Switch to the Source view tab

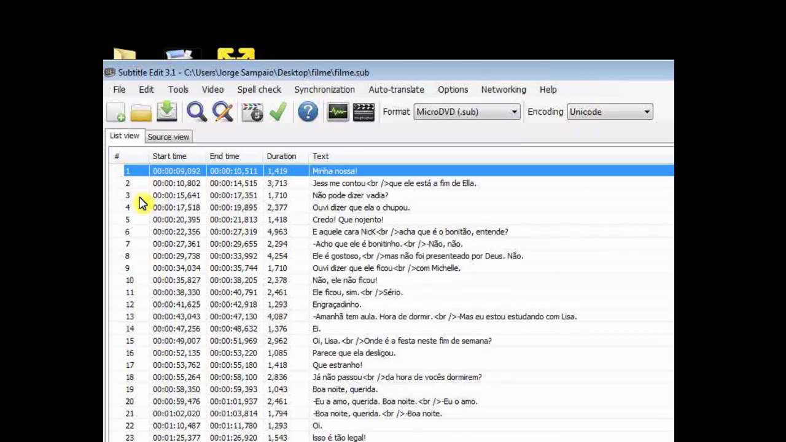click(168, 137)
